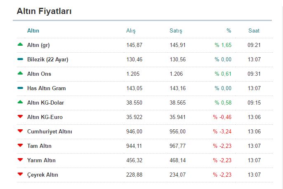Viewport: 283px width, 189px height.
Task: Click the Altın column header
Action: pos(33,30)
